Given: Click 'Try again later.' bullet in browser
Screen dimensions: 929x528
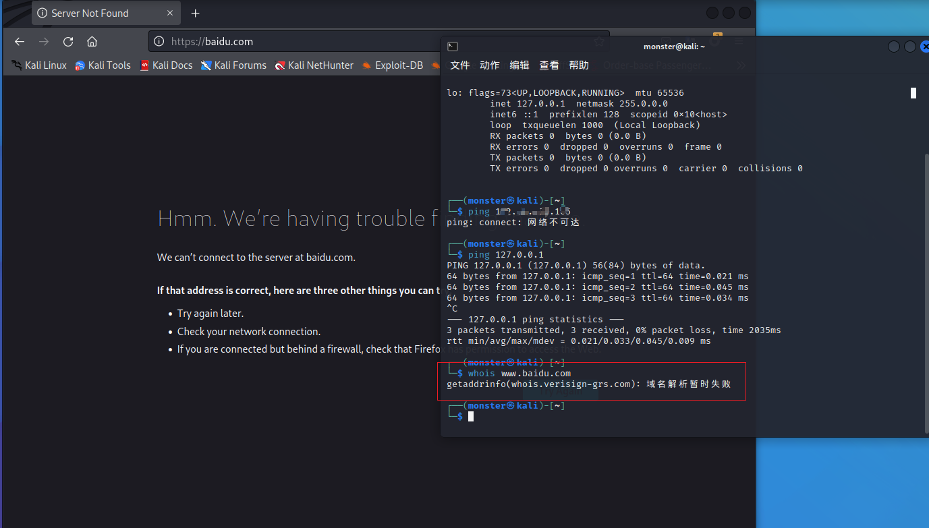Looking at the screenshot, I should coord(210,314).
